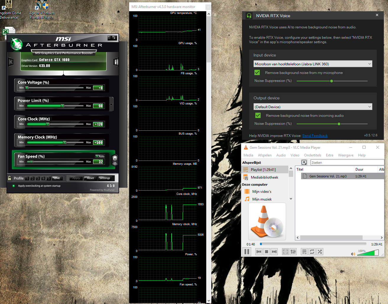Toggle the Afterburner profile lock icon

(9, 178)
